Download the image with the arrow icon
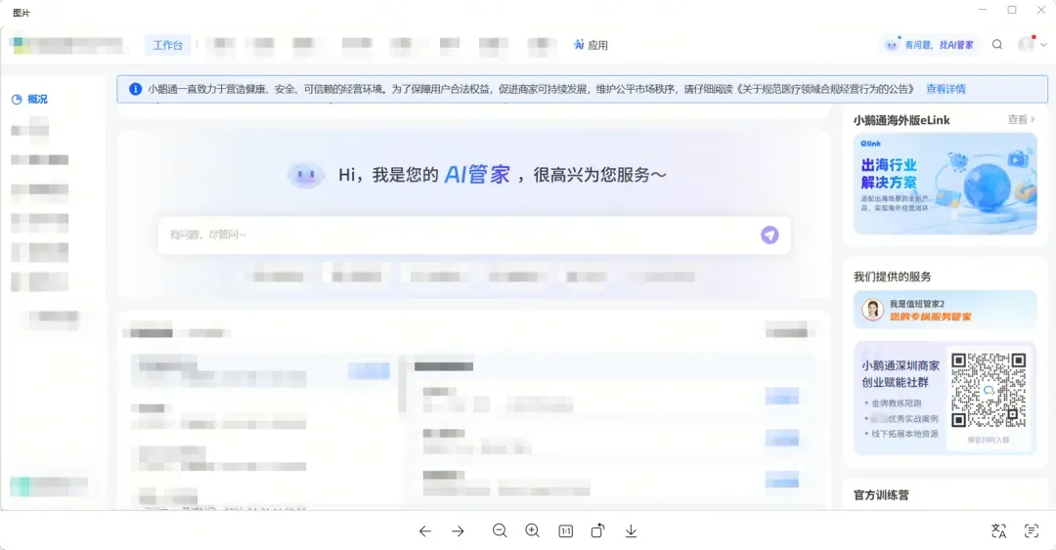The height and width of the screenshot is (550, 1056). (x=631, y=530)
